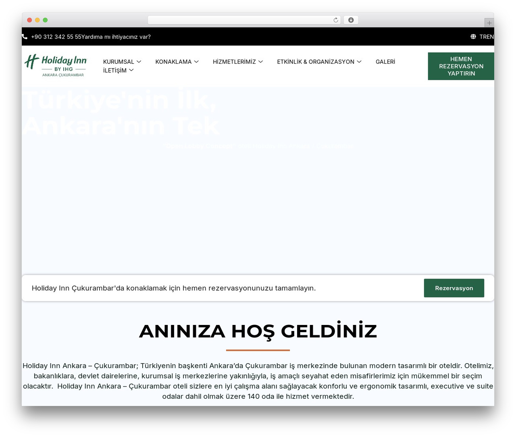
Task: Expand the ETKİNLİK & ORGANİZASYON chevron
Action: click(x=359, y=62)
